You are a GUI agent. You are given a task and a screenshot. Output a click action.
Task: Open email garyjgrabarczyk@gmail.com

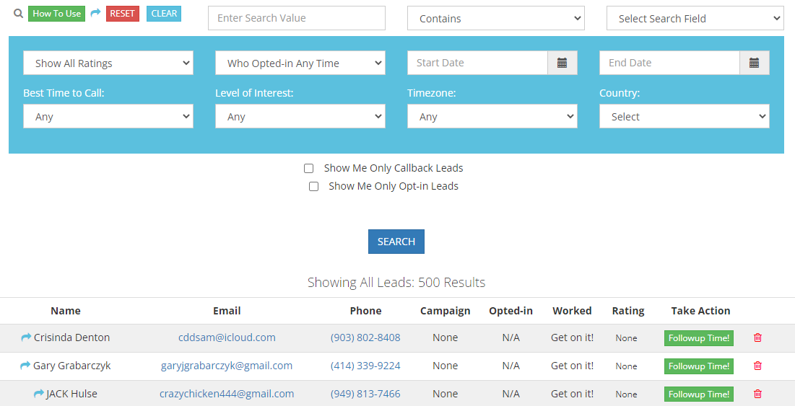227,366
